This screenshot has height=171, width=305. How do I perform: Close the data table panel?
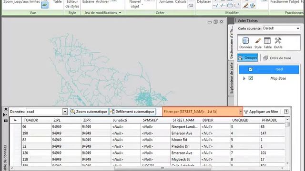[x=6, y=109]
